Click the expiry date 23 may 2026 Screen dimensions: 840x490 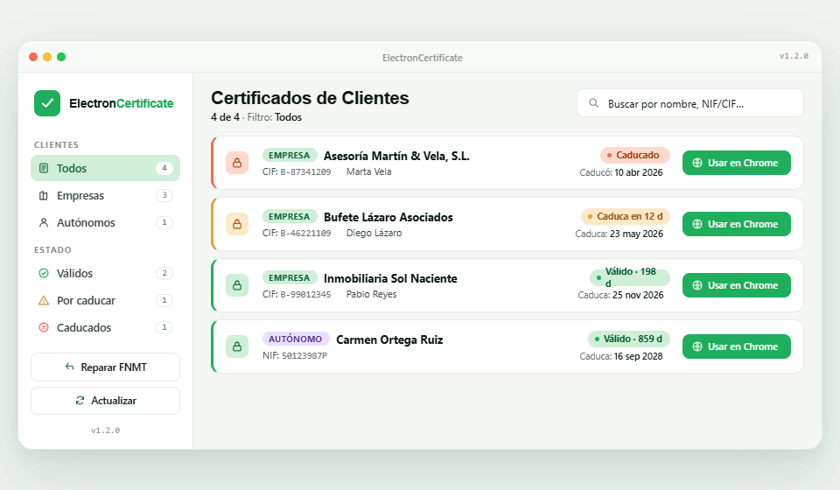636,234
